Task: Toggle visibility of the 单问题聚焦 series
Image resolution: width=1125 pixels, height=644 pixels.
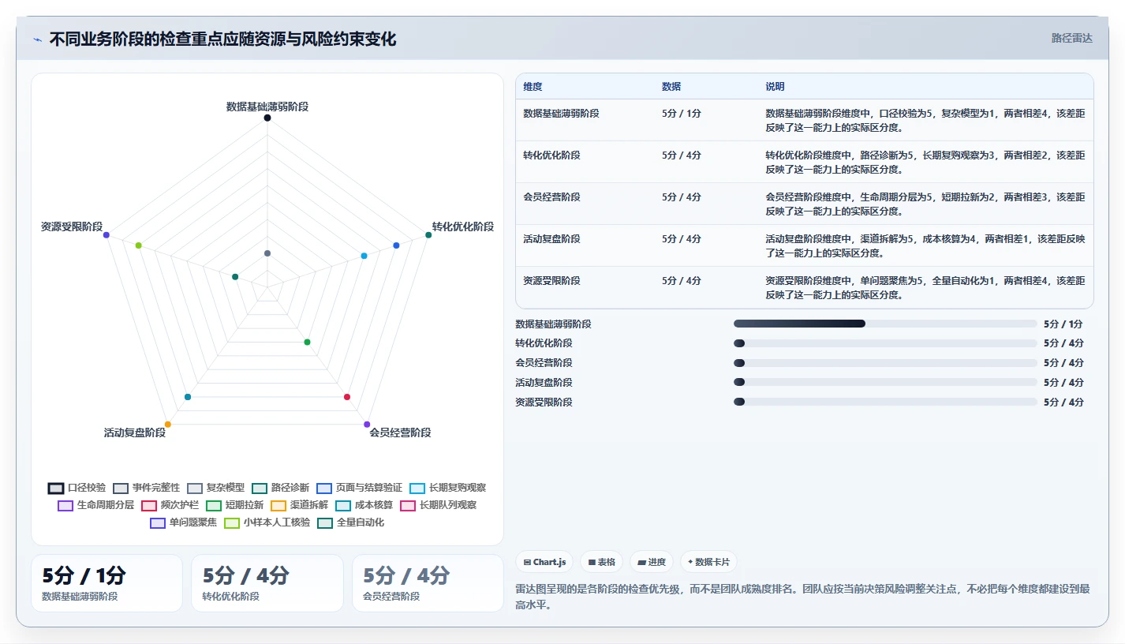Action: click(183, 522)
